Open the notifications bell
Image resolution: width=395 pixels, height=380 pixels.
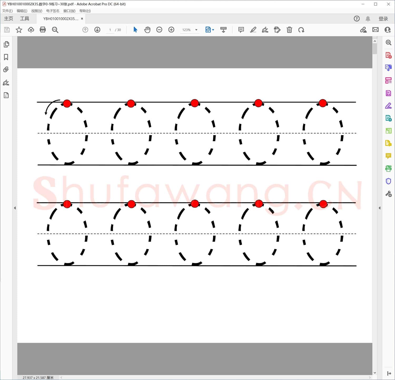pos(368,19)
